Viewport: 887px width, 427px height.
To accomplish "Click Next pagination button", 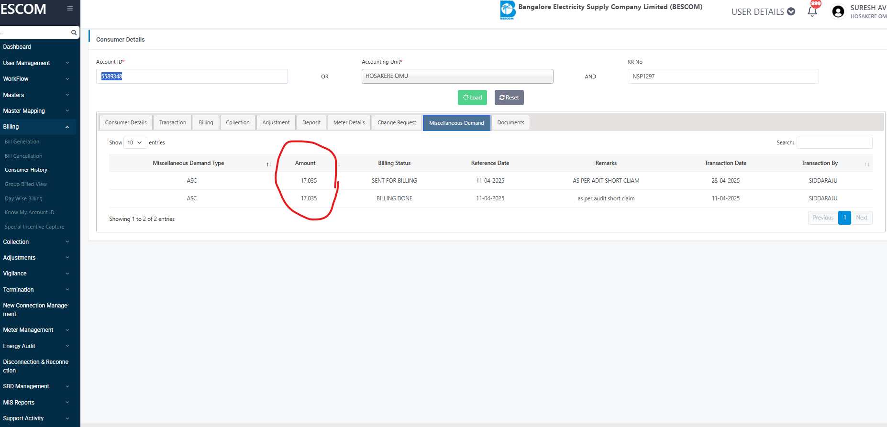I will pyautogui.click(x=862, y=218).
